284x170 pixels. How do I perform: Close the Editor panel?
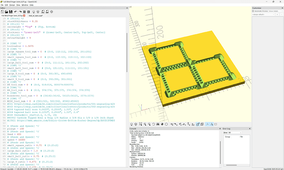pos(127,8)
